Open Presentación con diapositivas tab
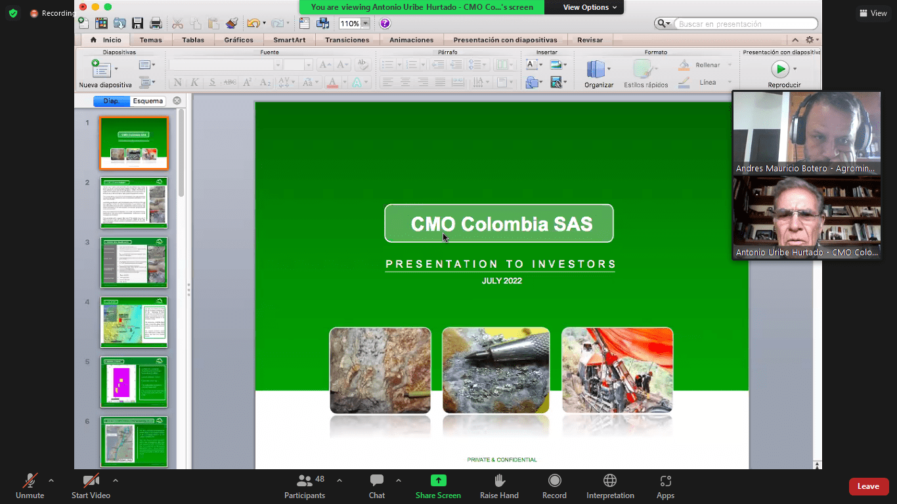Viewport: 897px width, 504px height. tap(505, 40)
